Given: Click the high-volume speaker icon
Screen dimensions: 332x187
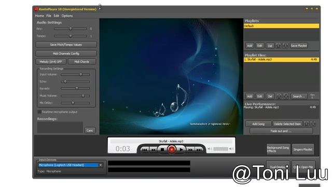Looking at the screenshot, I should [x=231, y=149].
